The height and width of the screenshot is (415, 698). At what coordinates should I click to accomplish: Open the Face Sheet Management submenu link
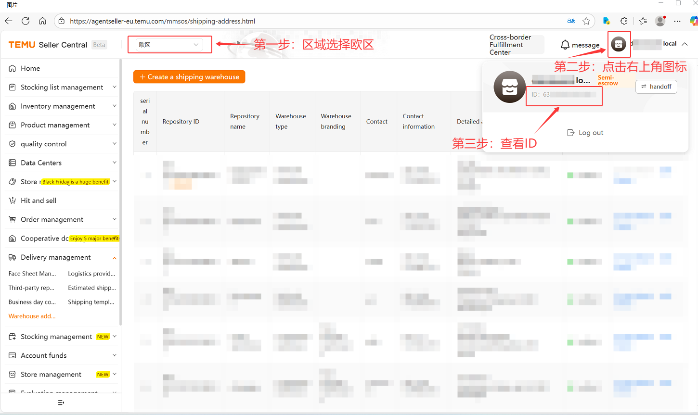click(x=32, y=274)
